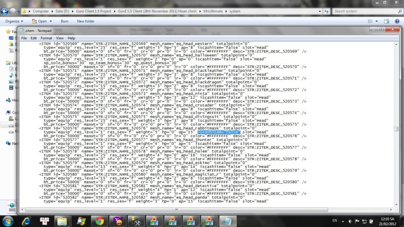Open Google Chrome from taskbar
The width and height of the screenshot is (404, 227).
click(x=100, y=221)
